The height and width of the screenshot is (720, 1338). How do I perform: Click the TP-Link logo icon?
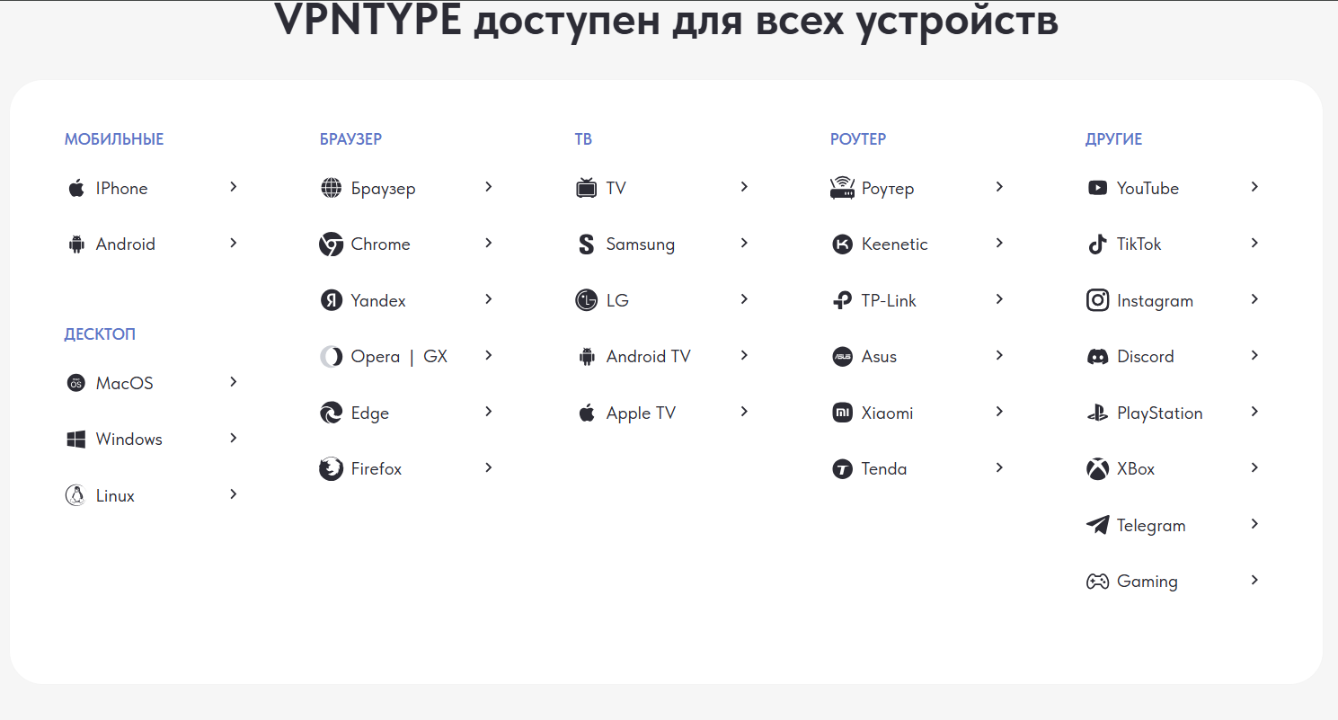[842, 300]
